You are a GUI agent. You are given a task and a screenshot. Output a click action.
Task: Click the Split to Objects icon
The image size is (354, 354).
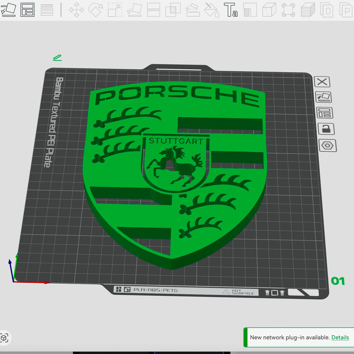[x=327, y=10]
